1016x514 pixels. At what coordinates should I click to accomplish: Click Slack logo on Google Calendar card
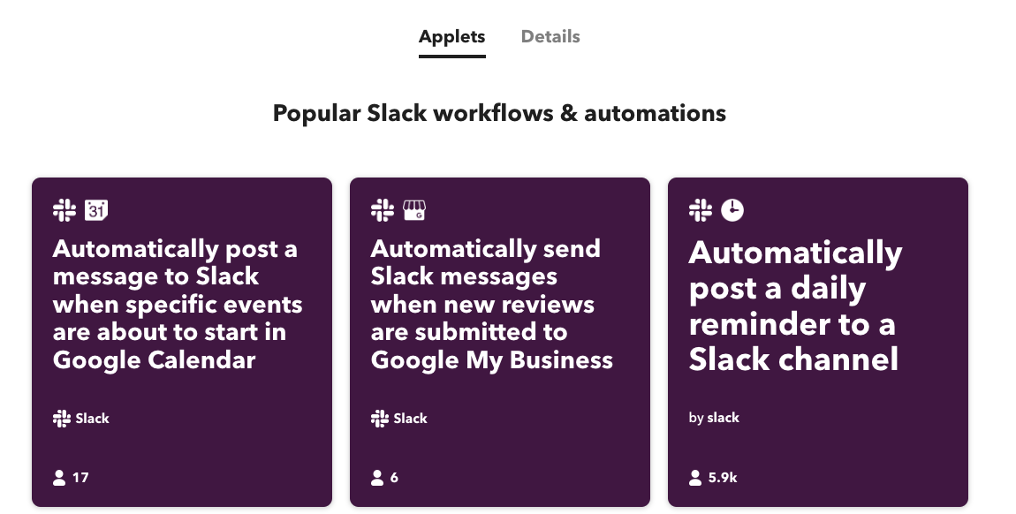[64, 210]
